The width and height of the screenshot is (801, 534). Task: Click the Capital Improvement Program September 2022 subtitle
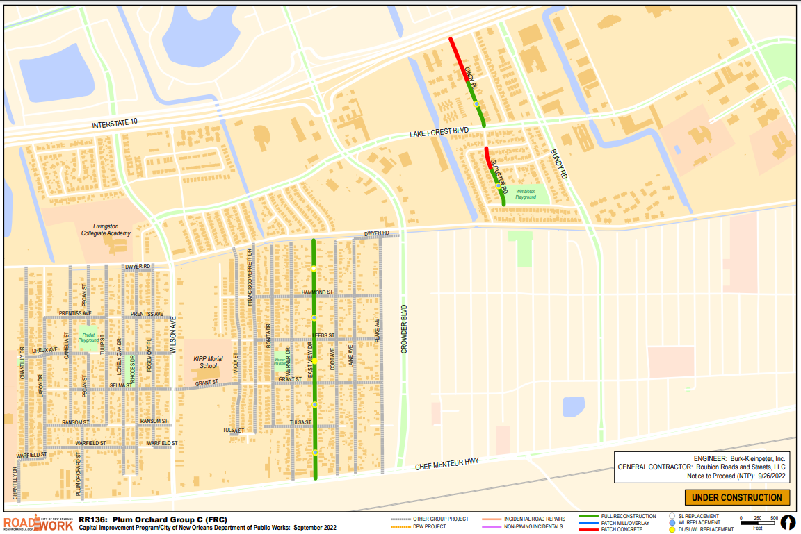pyautogui.click(x=207, y=527)
